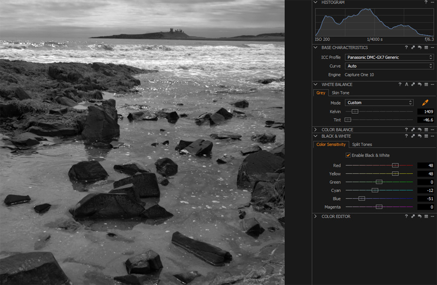Collapse the Histogram panel
Viewport: 437px width, 285px height.
click(315, 3)
